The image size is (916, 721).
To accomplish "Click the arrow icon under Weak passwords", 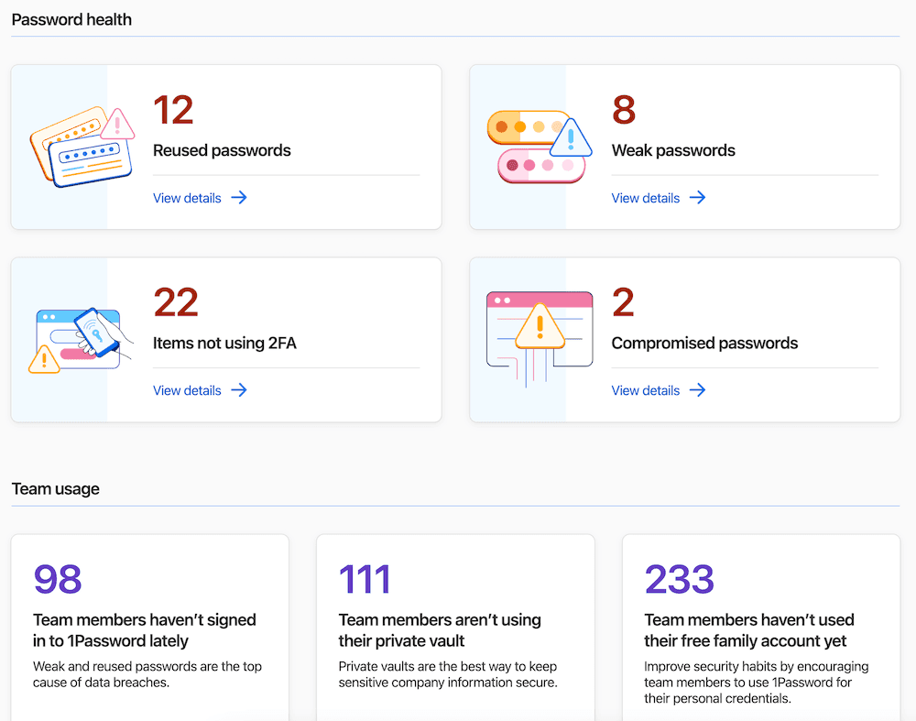I will [x=697, y=198].
